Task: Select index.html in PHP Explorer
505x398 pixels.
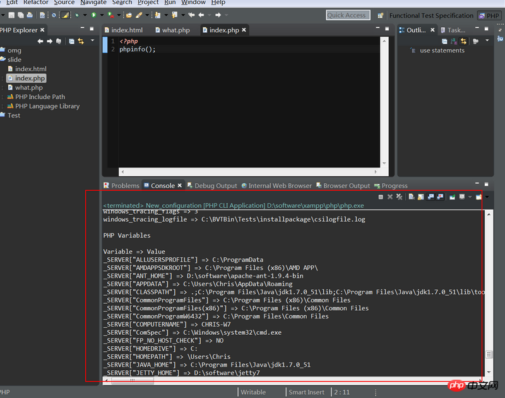Action: tap(27, 69)
